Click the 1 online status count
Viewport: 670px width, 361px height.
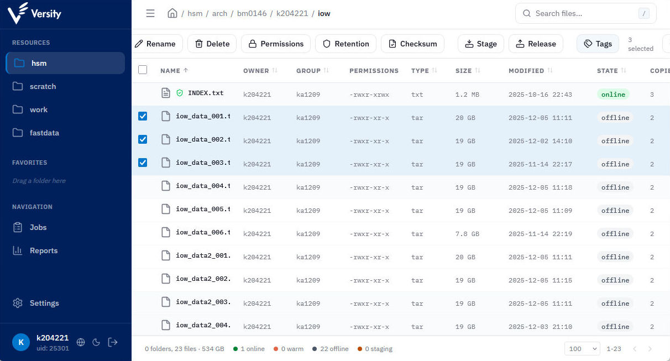(249, 349)
